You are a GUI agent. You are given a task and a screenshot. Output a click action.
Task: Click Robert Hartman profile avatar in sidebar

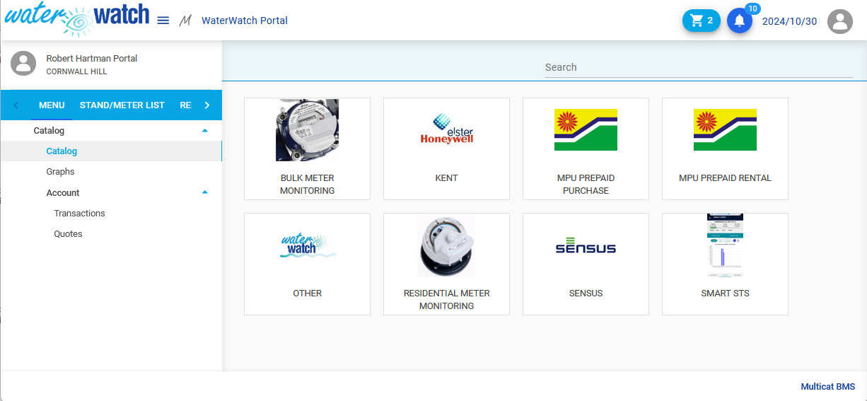pos(23,64)
